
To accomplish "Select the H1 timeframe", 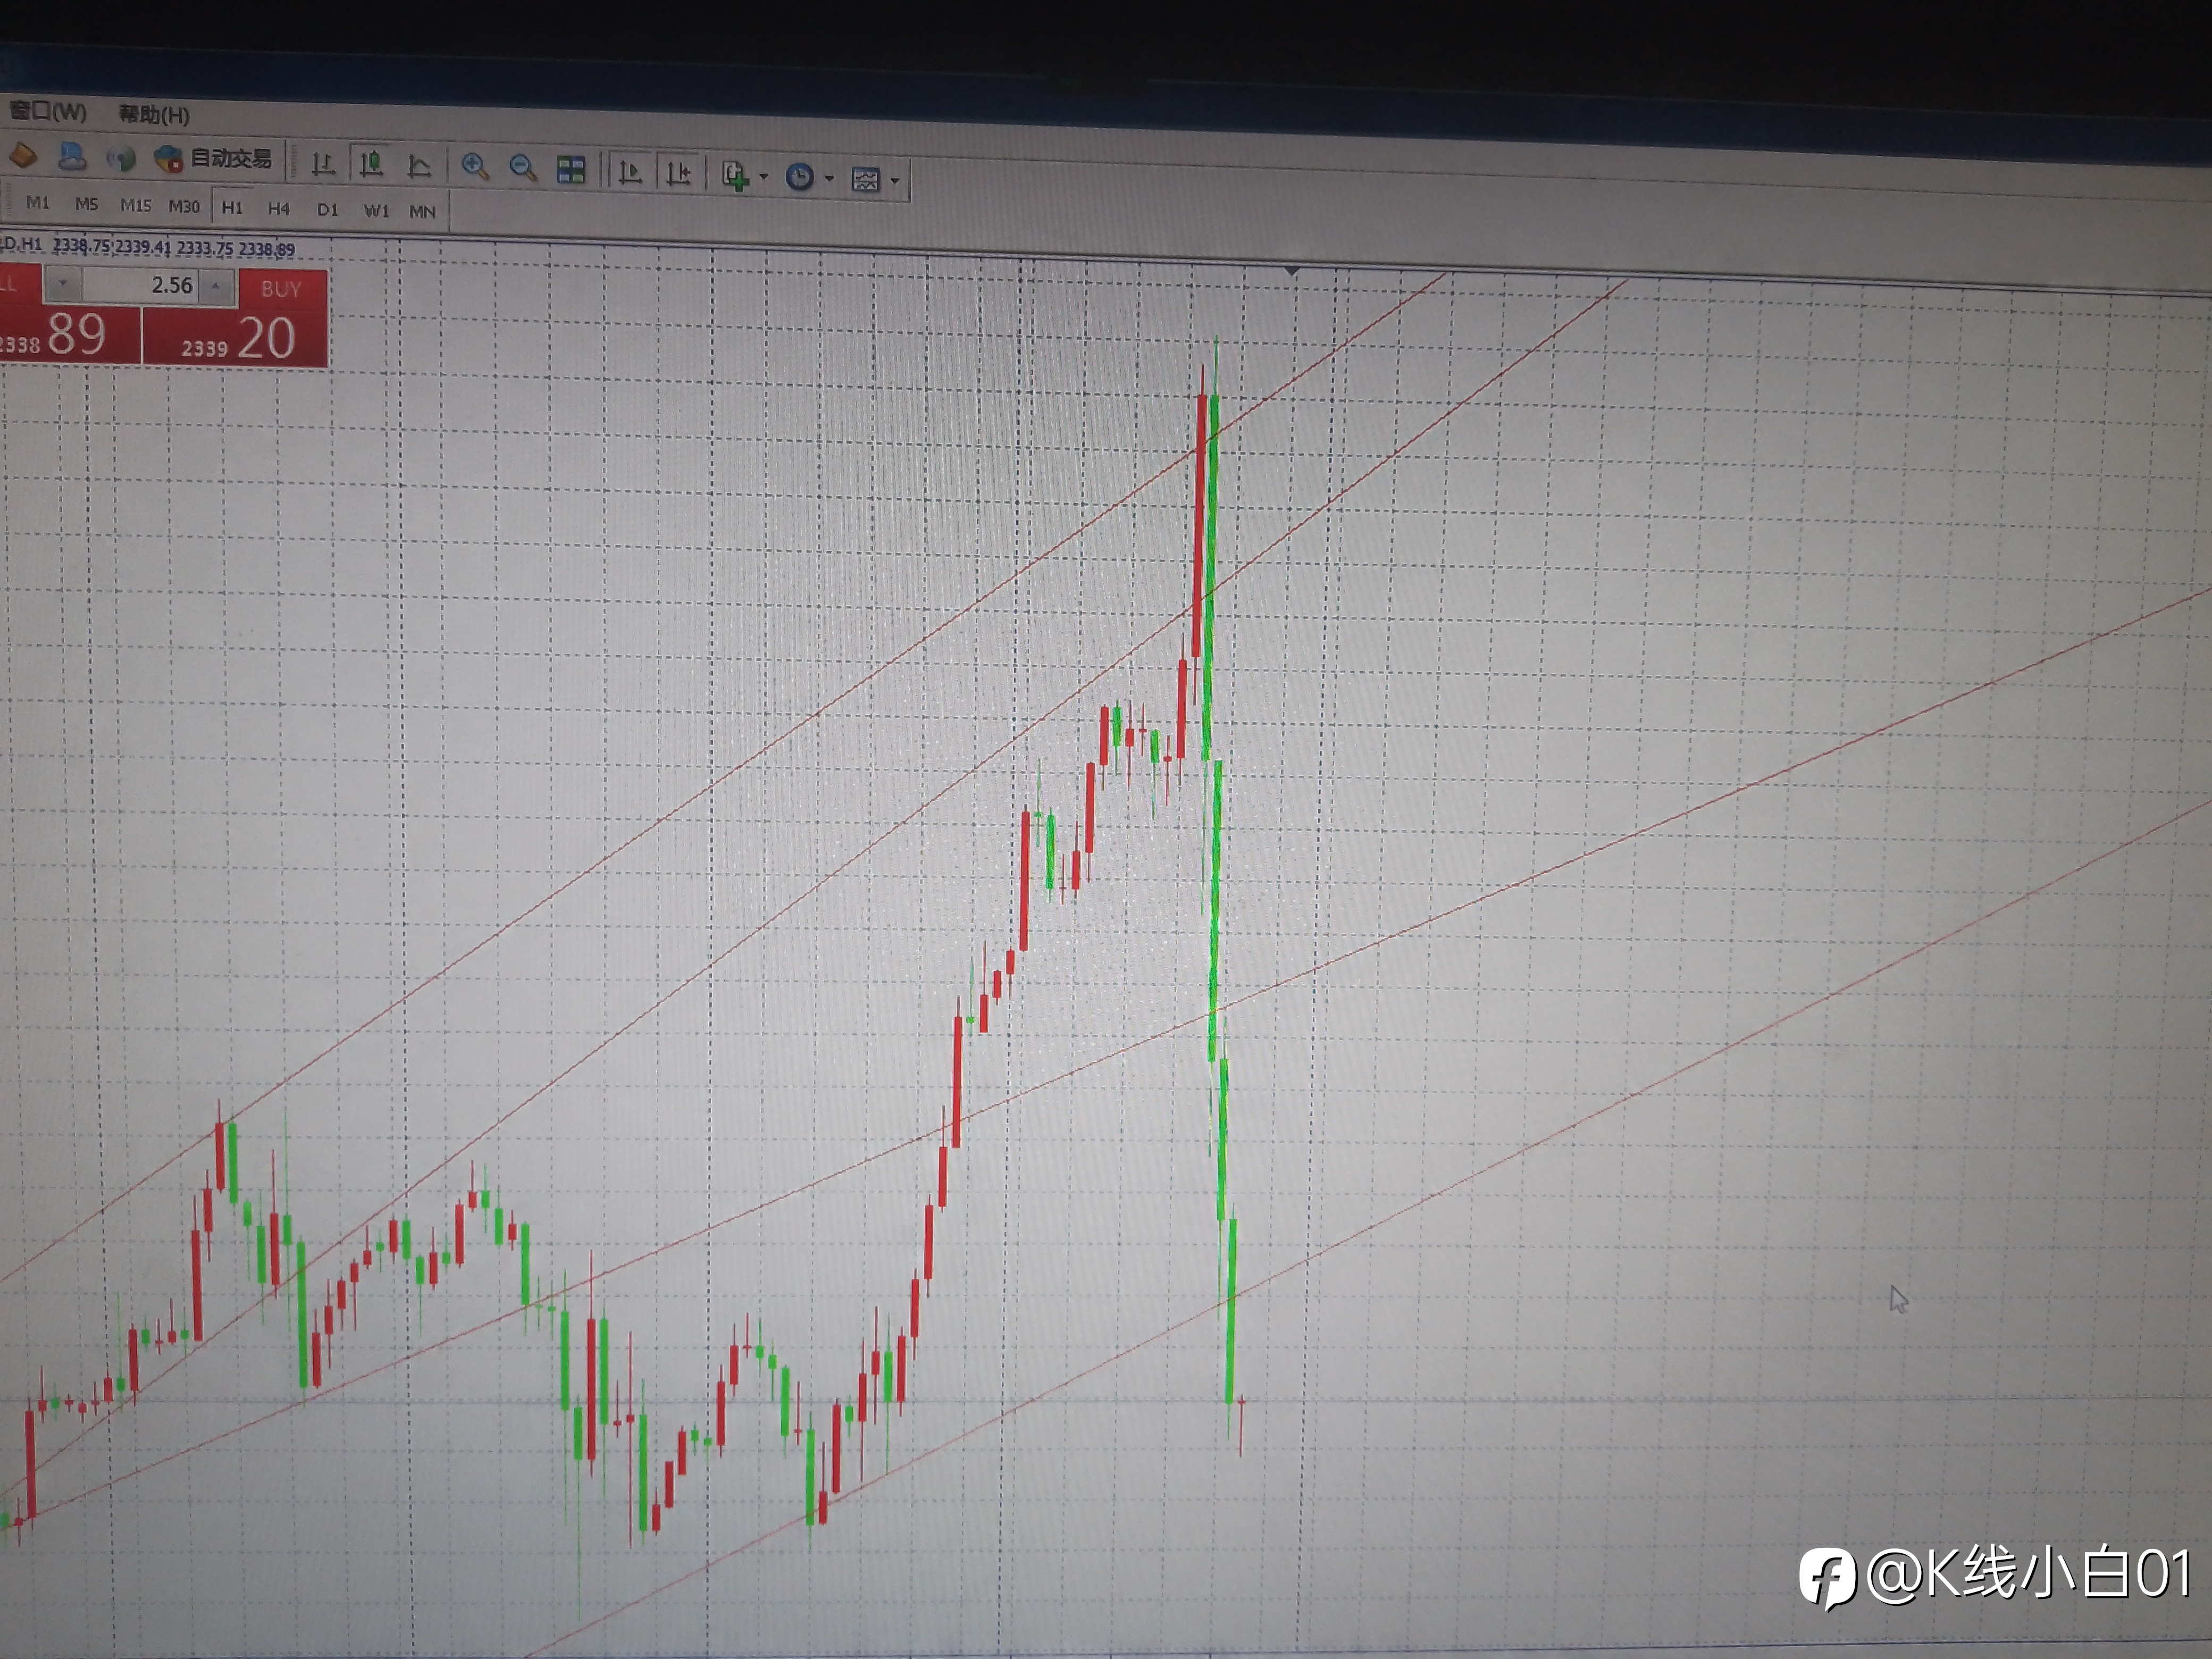I will 232,207.
